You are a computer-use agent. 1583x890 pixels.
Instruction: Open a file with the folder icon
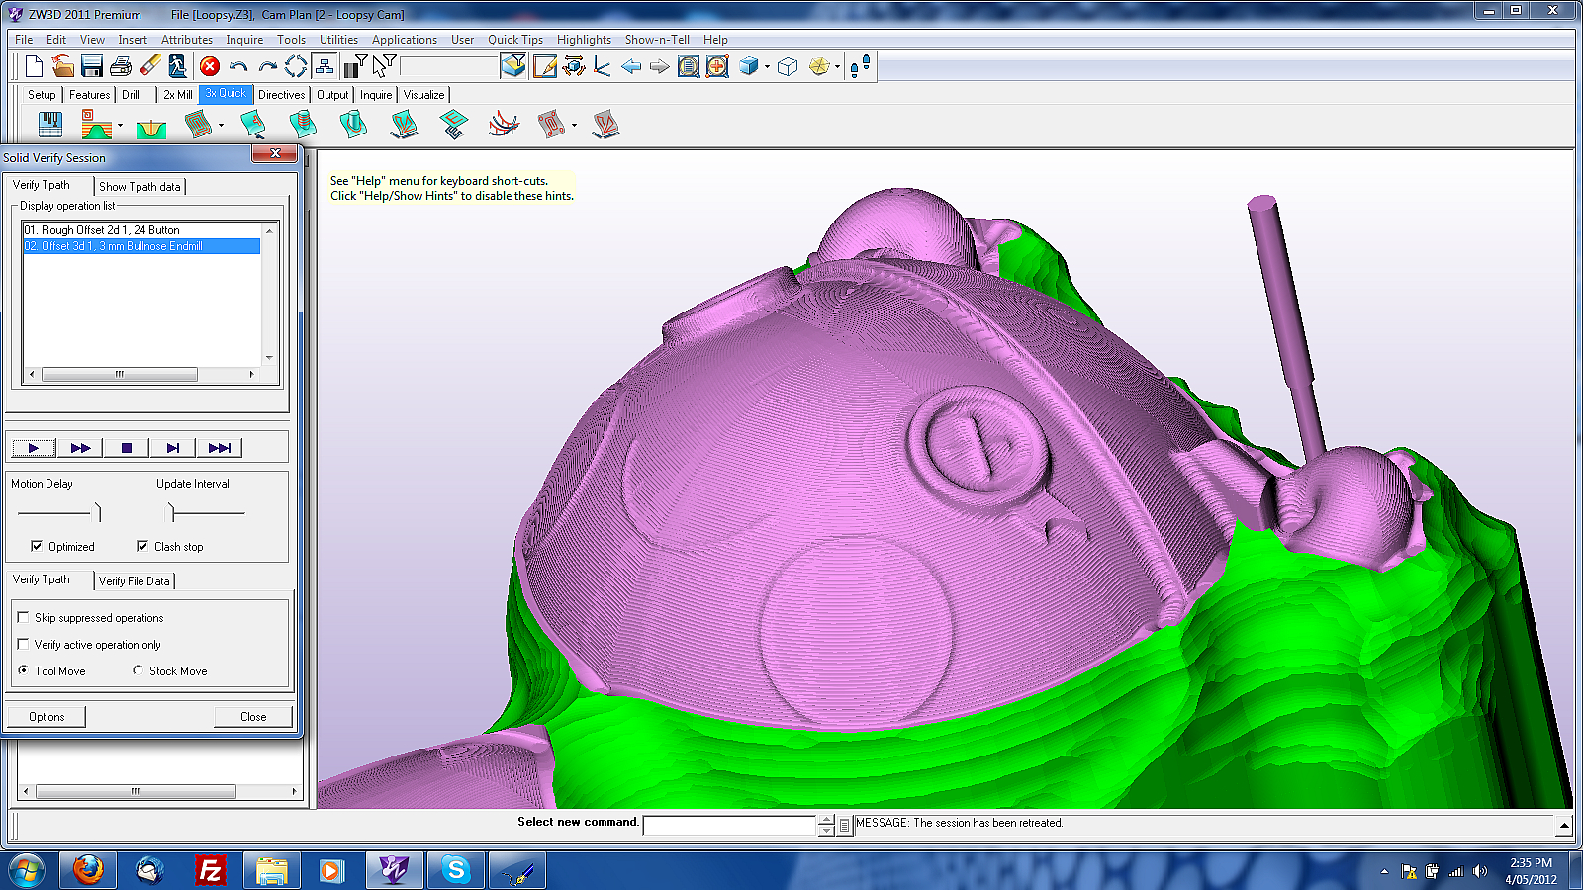tap(62, 66)
